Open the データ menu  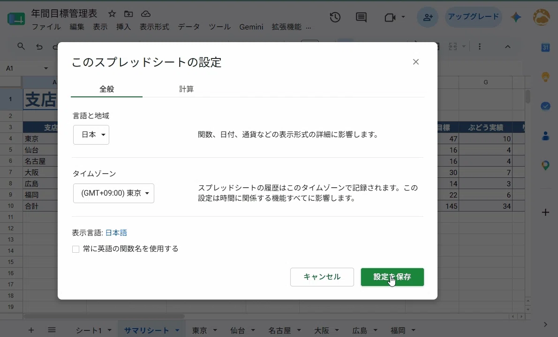(189, 27)
